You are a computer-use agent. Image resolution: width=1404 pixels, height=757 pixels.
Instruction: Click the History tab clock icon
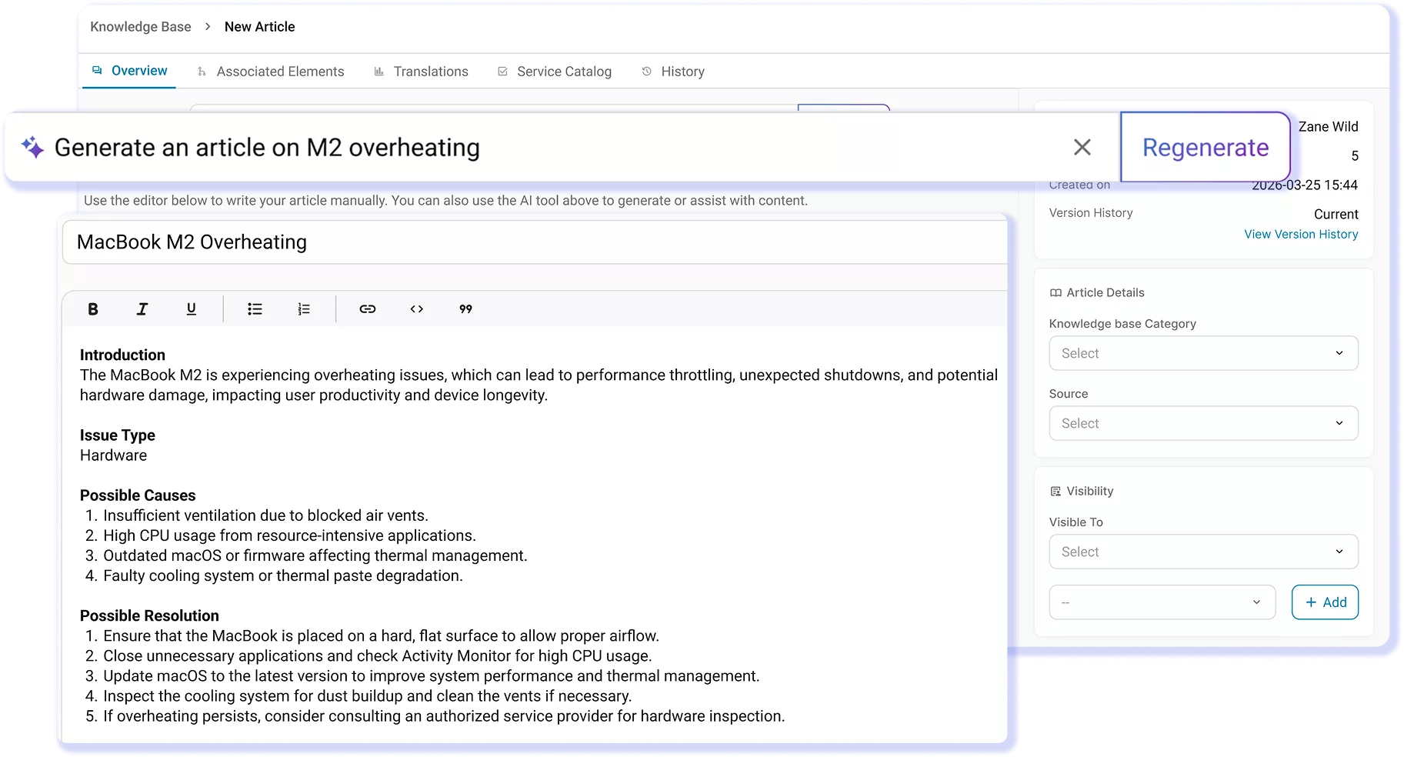[x=647, y=72]
